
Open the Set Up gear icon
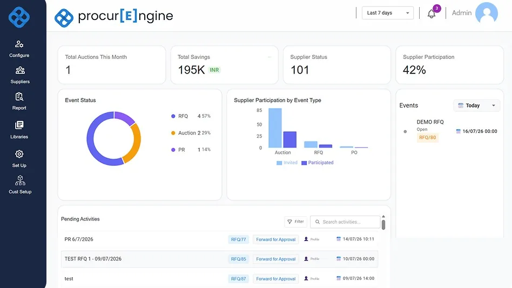coord(19,154)
